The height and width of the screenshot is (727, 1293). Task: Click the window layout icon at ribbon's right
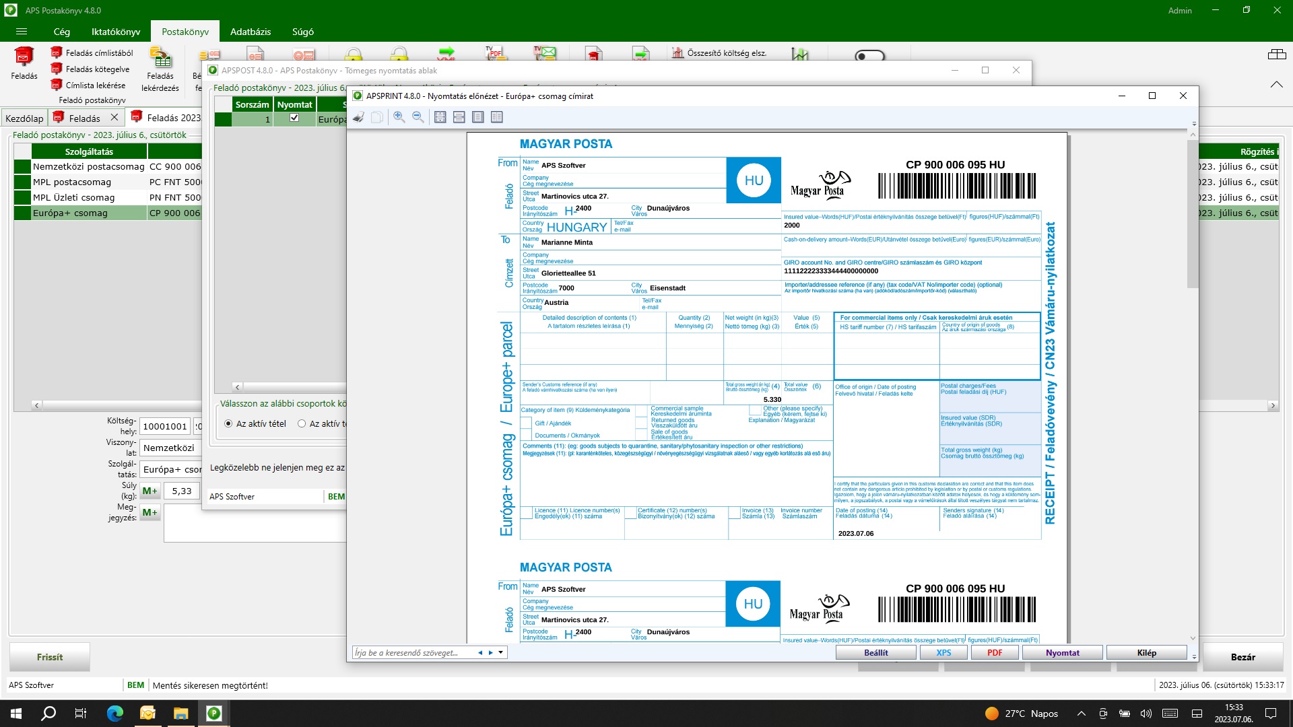tap(1277, 55)
